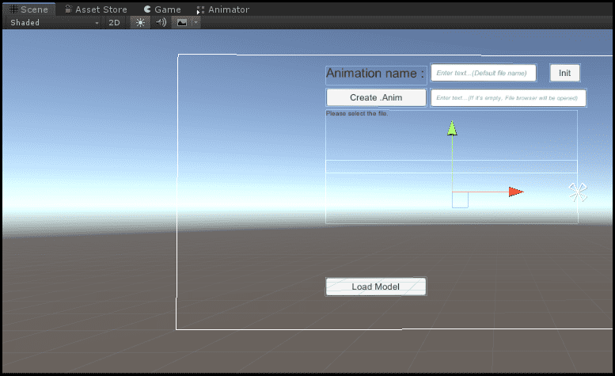Click the Load Model button

376,287
